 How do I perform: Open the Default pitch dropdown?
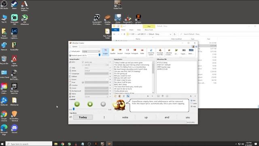91,52
